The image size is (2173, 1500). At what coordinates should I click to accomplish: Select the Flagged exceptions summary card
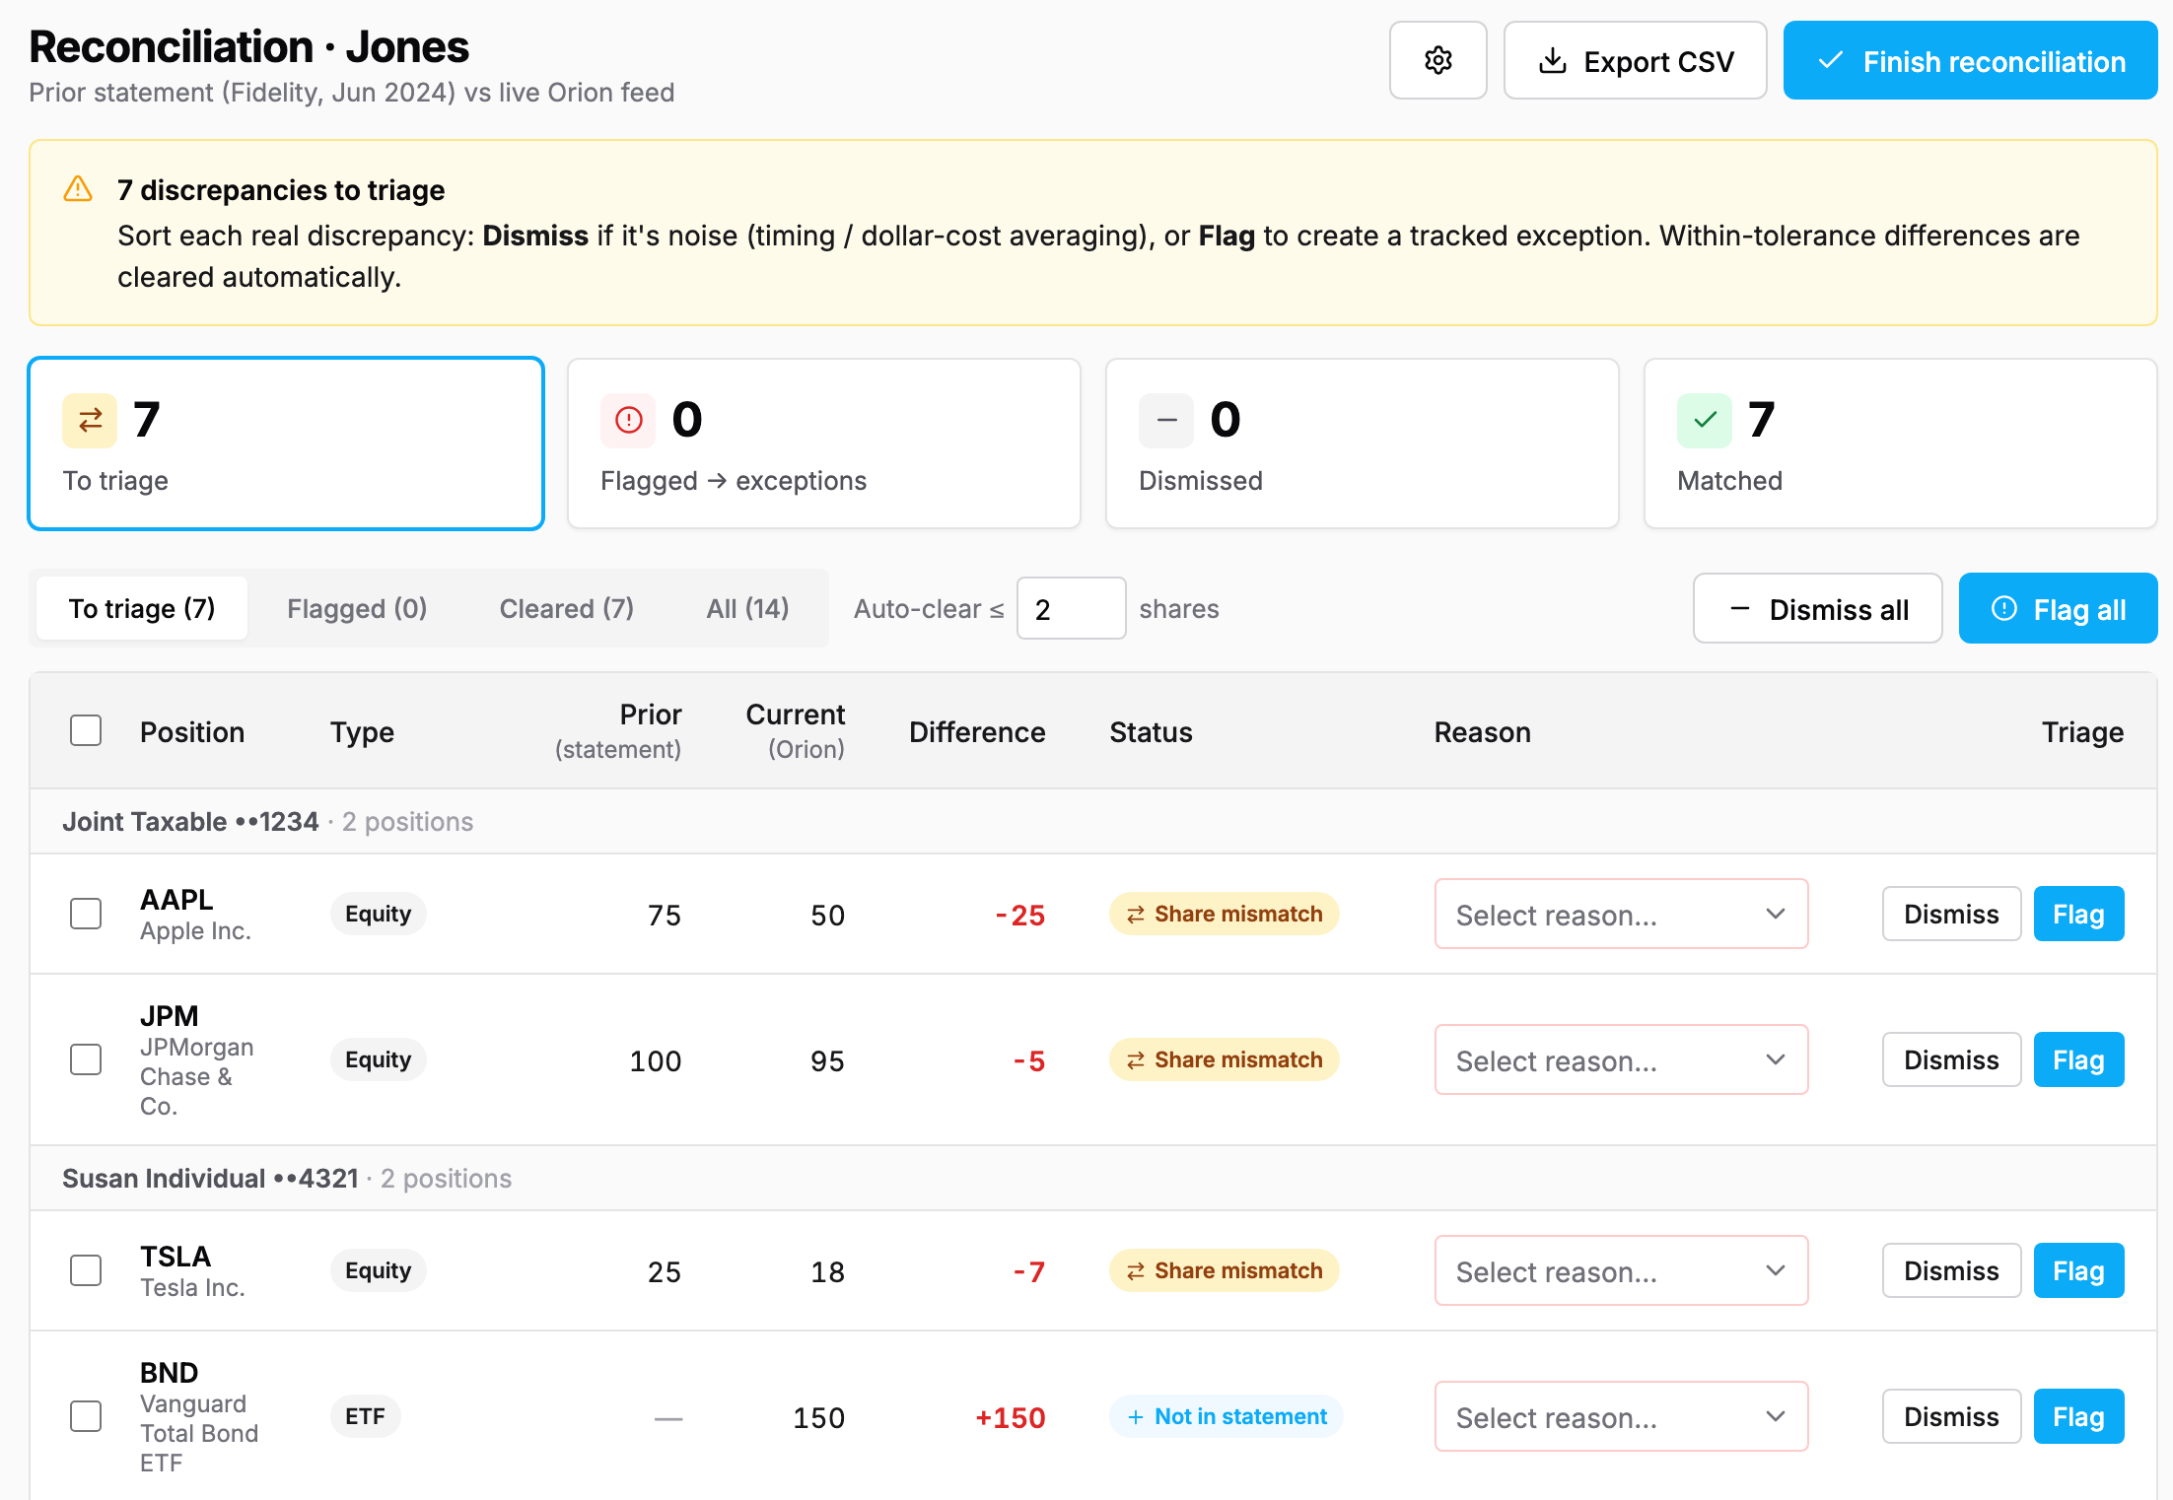coord(824,443)
